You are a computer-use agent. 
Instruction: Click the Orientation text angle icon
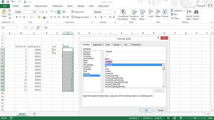coord(64,12)
